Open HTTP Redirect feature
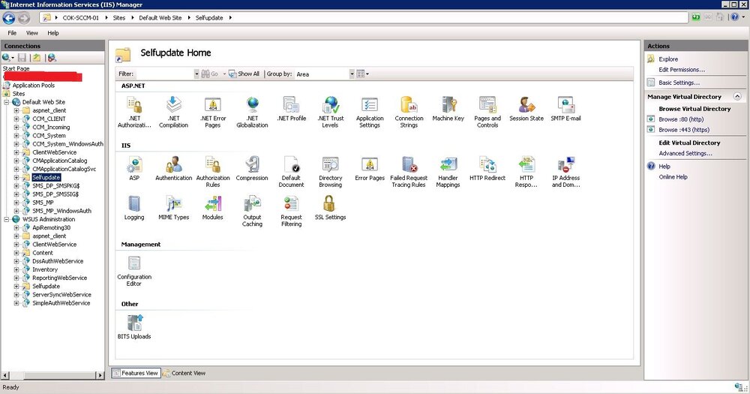Viewport: 750px width, 394px height. coord(487,169)
